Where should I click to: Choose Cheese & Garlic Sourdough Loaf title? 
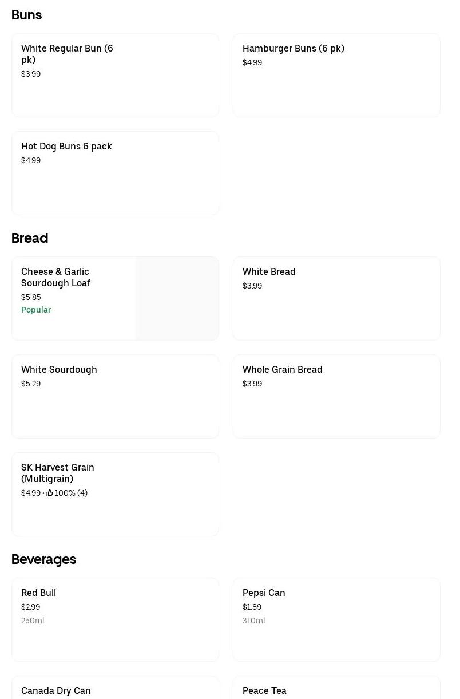(x=56, y=277)
